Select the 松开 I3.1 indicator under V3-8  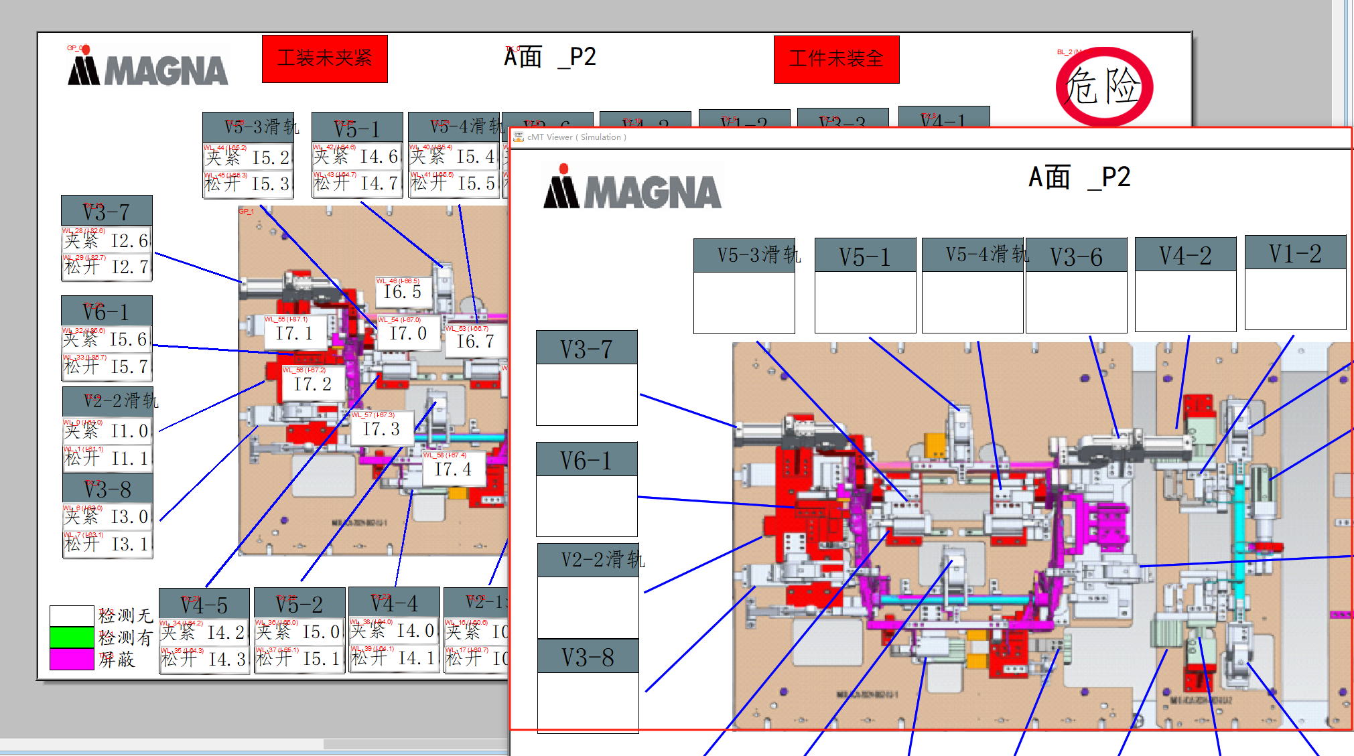108,544
